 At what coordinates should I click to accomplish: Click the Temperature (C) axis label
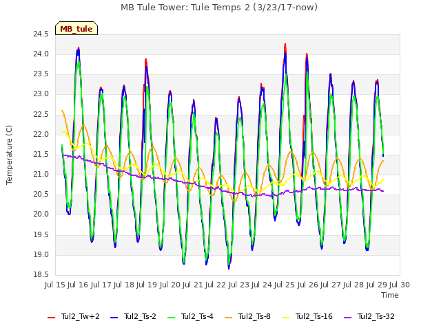coord(9,155)
